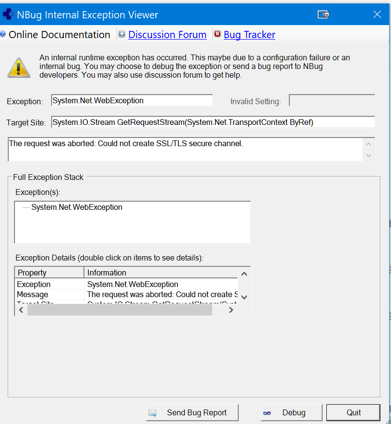Click the NBug app icon in title bar

(x=8, y=15)
